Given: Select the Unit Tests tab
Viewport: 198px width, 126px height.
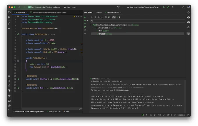Looking at the screenshot, I should pyautogui.click(x=88, y=12).
